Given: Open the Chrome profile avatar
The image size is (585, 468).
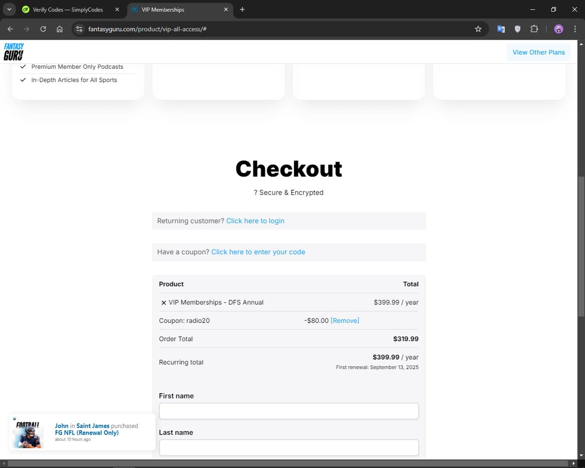Looking at the screenshot, I should [x=558, y=29].
